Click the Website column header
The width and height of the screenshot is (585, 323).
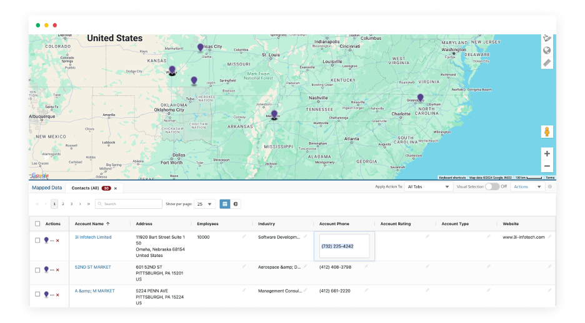(x=511, y=224)
